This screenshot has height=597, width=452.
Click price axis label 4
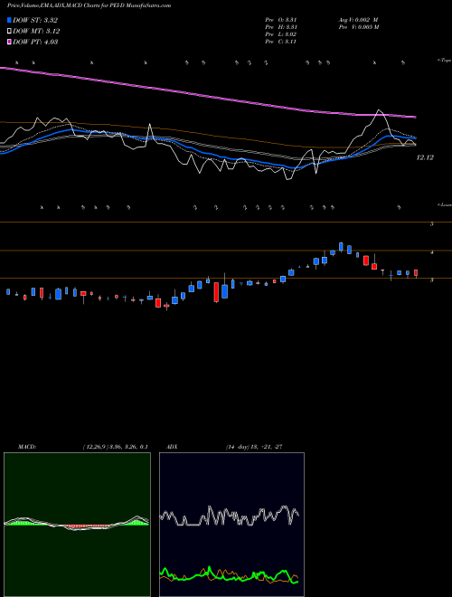click(x=432, y=252)
